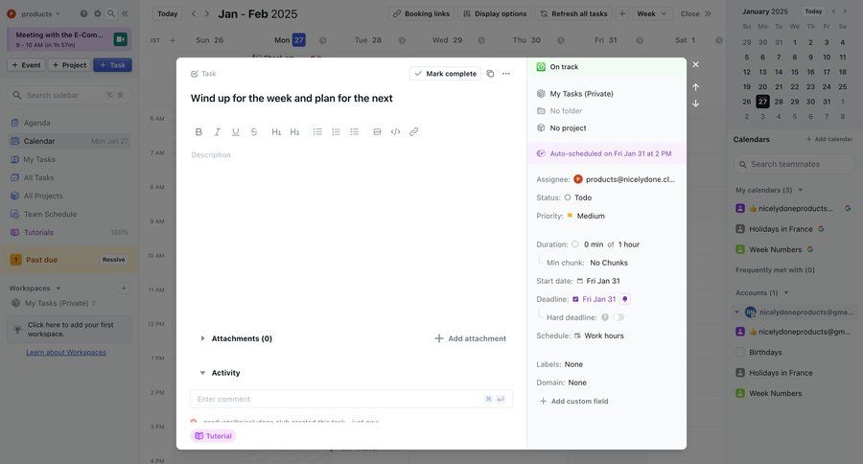The height and width of the screenshot is (464, 863).
Task: Toggle Holidays in France under Accounts
Action: click(x=740, y=373)
